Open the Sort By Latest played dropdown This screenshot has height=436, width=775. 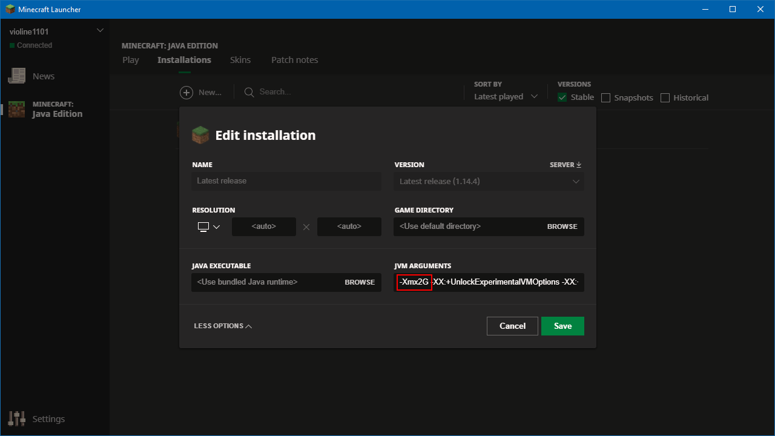(x=506, y=97)
